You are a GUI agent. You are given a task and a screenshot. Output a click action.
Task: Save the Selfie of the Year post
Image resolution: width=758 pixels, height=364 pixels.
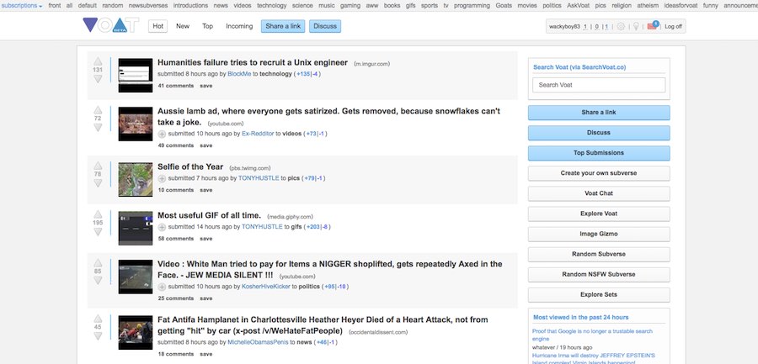tap(206, 190)
